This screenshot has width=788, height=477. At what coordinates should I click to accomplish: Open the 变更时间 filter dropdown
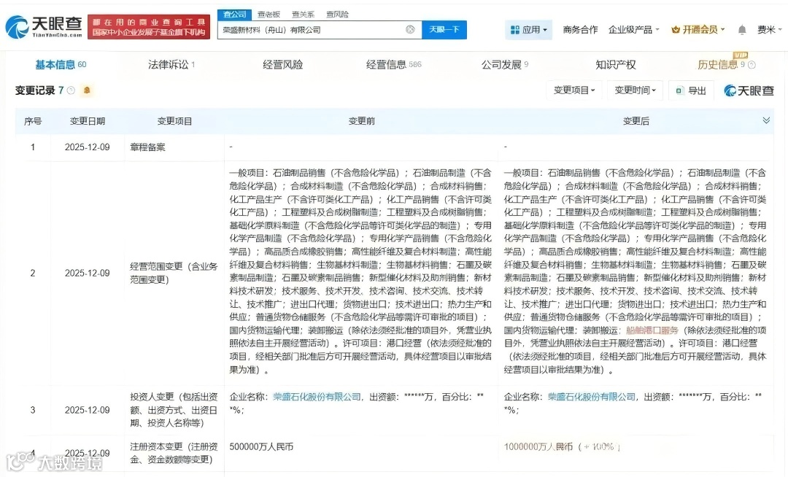(x=636, y=90)
